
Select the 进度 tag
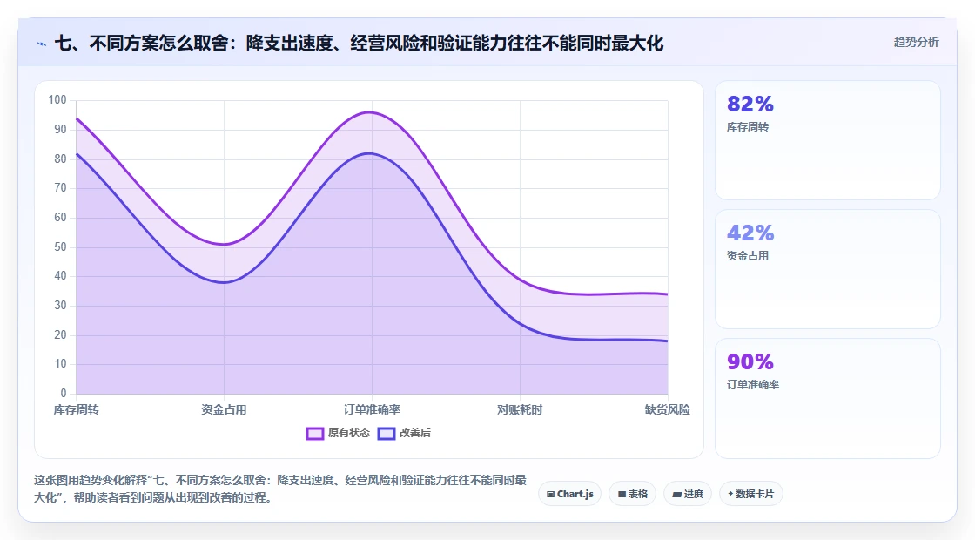(x=688, y=494)
